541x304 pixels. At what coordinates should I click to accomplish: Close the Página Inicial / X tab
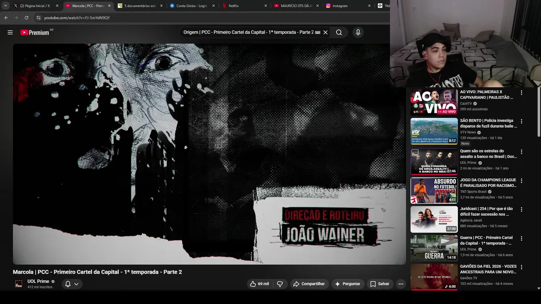(57, 6)
